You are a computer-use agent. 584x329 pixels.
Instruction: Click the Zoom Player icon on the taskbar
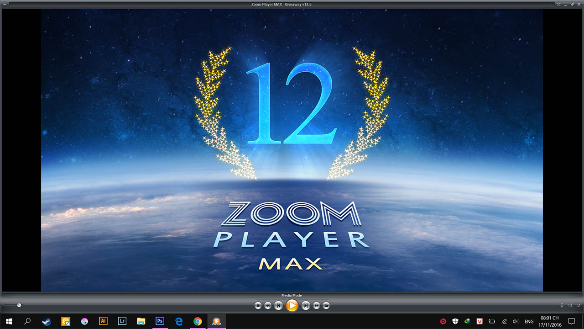(x=216, y=321)
